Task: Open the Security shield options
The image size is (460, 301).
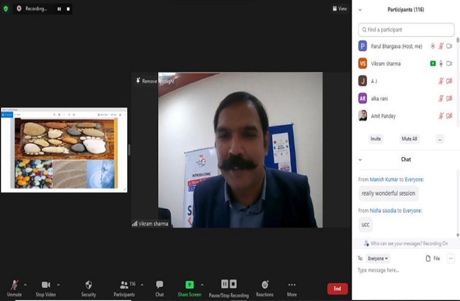Action: point(89,285)
